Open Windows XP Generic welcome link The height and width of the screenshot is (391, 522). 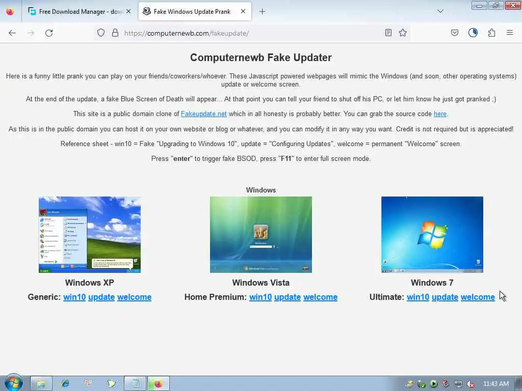click(135, 297)
